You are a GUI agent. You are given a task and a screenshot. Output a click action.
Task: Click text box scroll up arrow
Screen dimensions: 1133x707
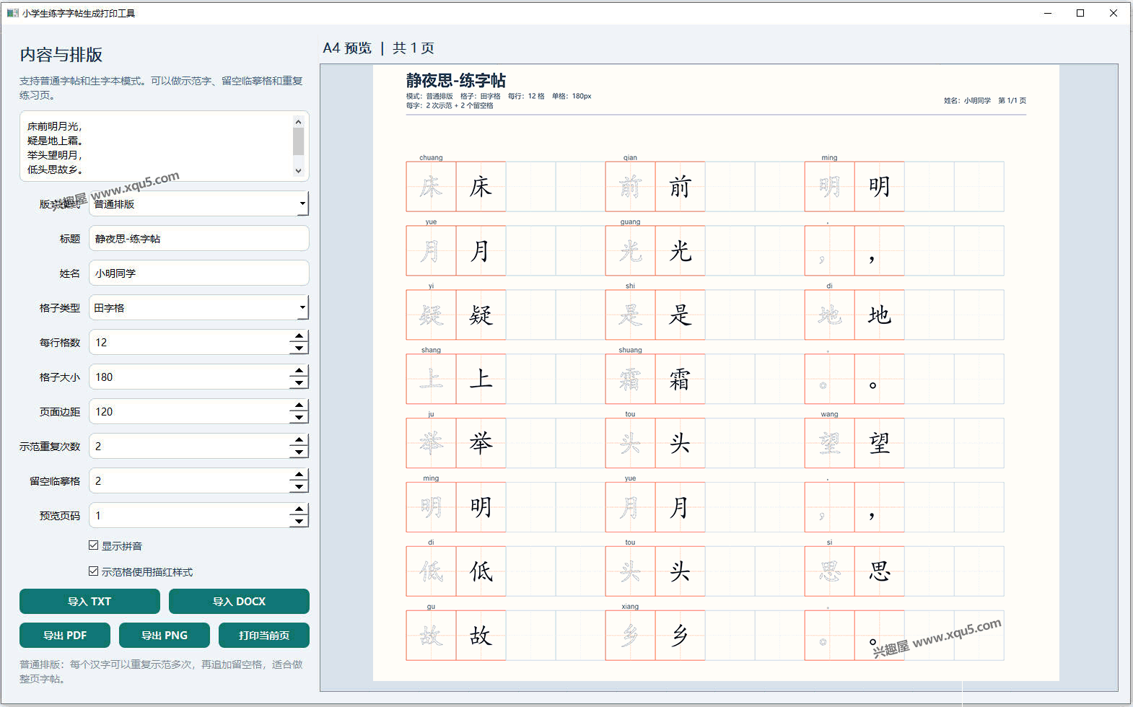point(298,122)
